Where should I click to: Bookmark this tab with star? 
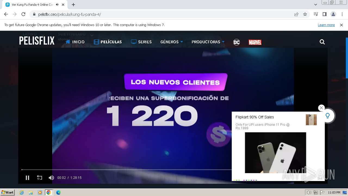(305, 14)
